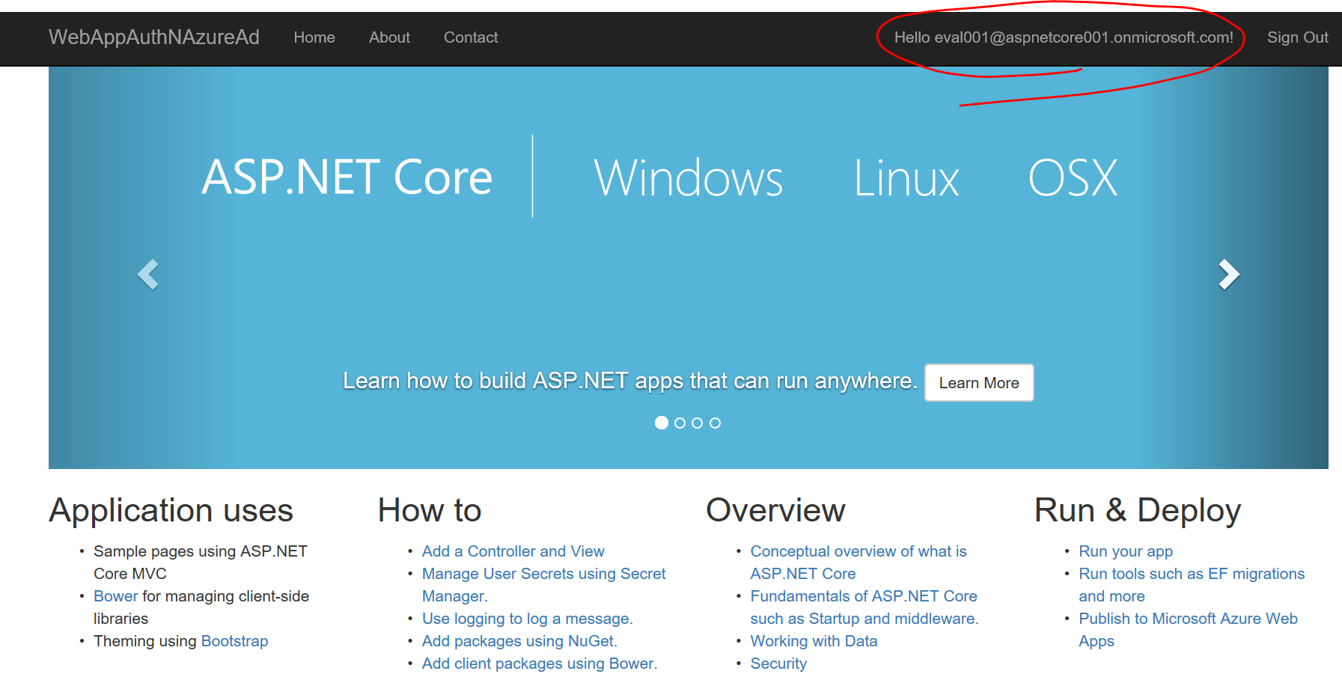Select the fourth carousel indicator dot
The width and height of the screenshot is (1342, 677).
point(716,423)
